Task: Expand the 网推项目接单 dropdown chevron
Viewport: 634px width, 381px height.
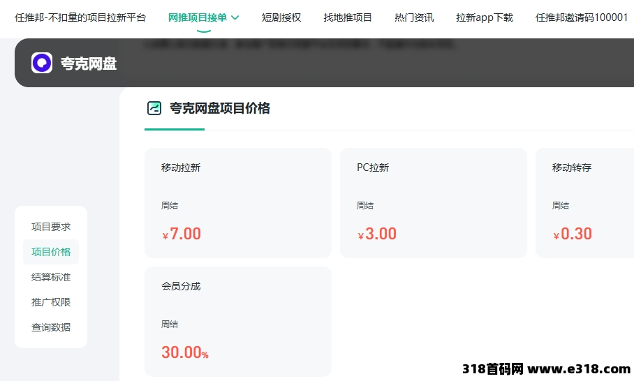Action: click(x=235, y=17)
